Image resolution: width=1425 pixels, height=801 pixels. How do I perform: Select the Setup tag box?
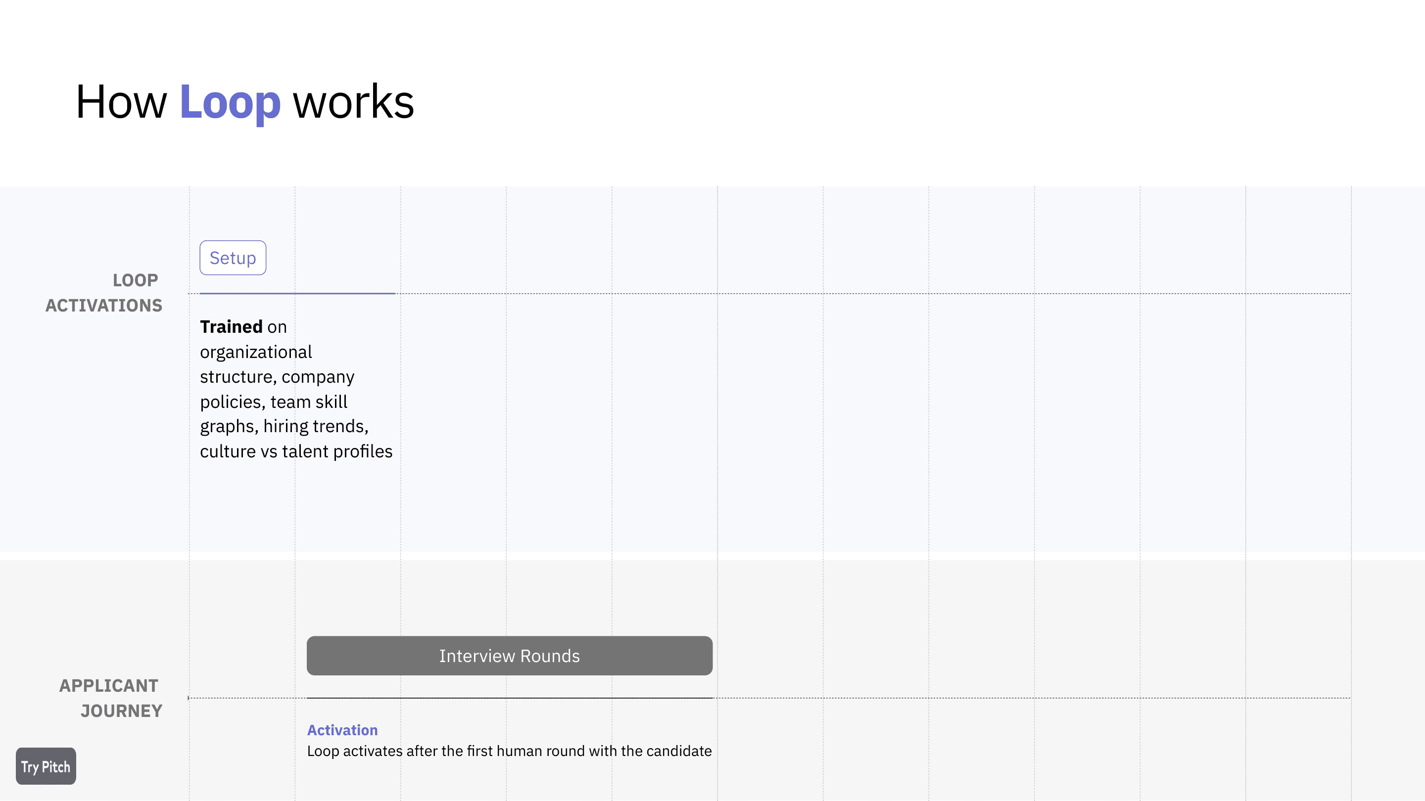tap(233, 258)
